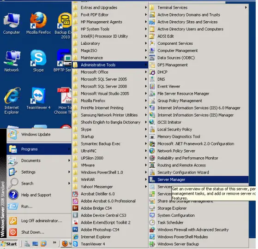
Task: Click the Computer Management icon
Action: 152,50
